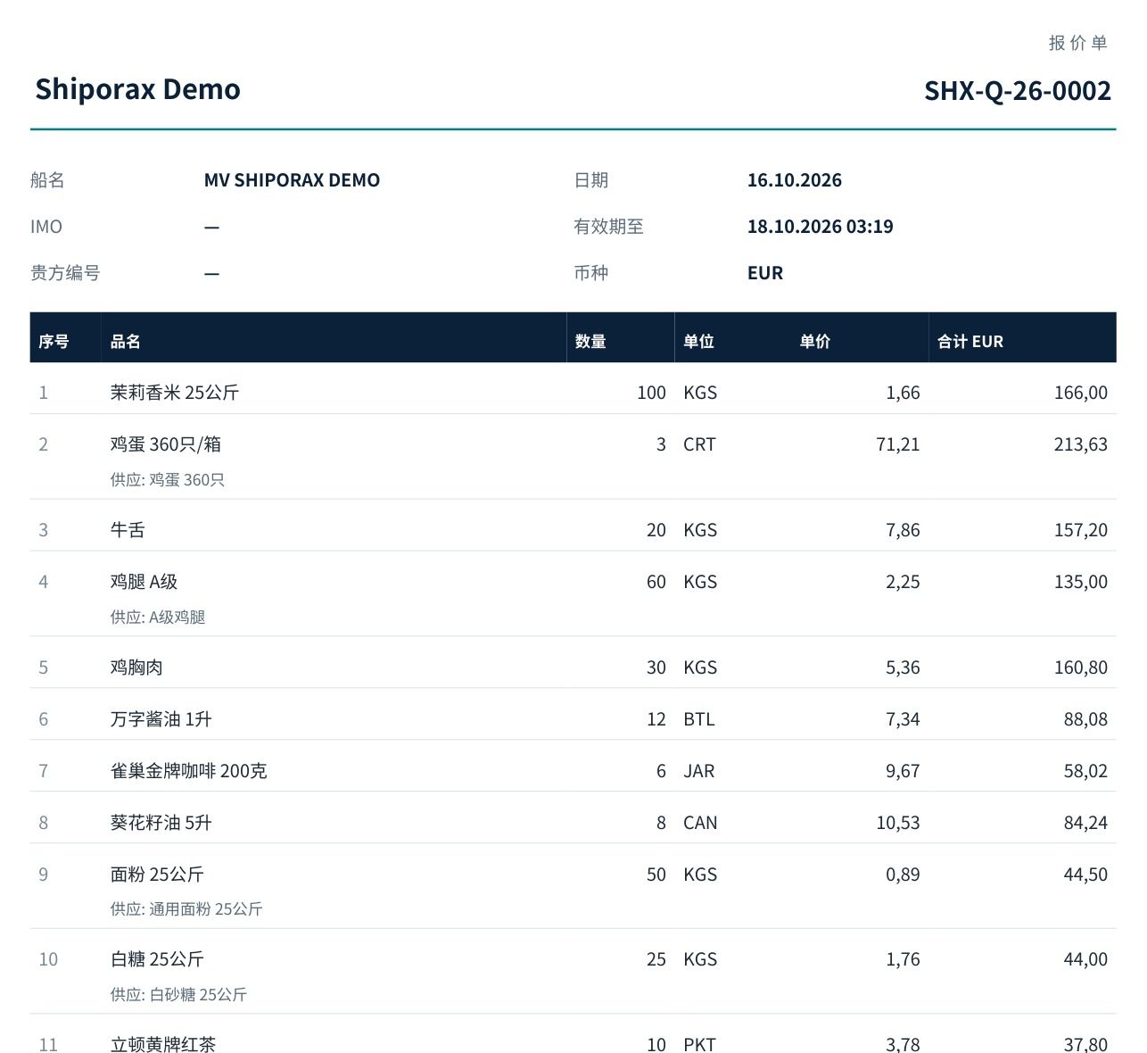The height and width of the screenshot is (1053, 1147).
Task: Click the item name 万字酱油 1升
Action: tap(161, 719)
